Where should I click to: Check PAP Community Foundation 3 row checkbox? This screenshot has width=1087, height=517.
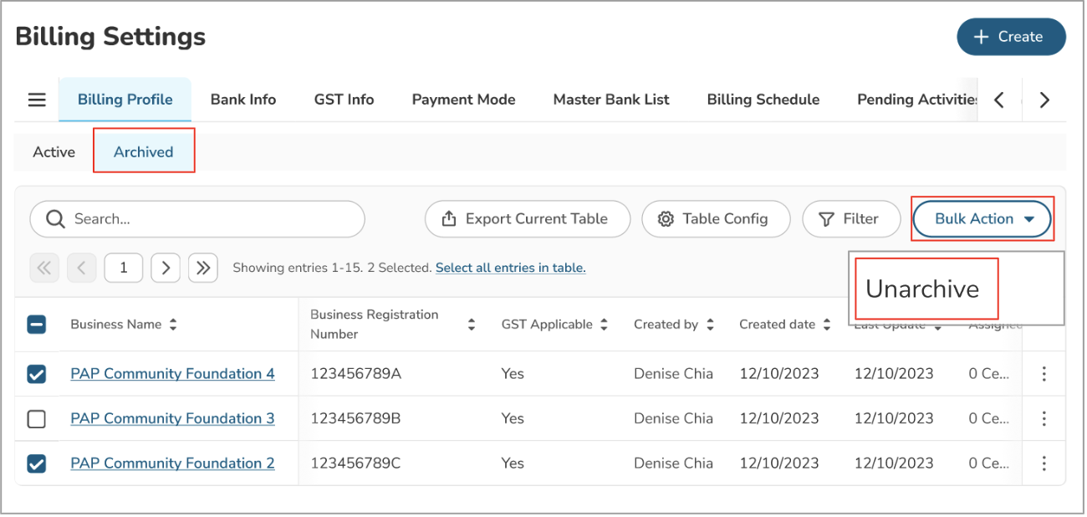coord(37,419)
